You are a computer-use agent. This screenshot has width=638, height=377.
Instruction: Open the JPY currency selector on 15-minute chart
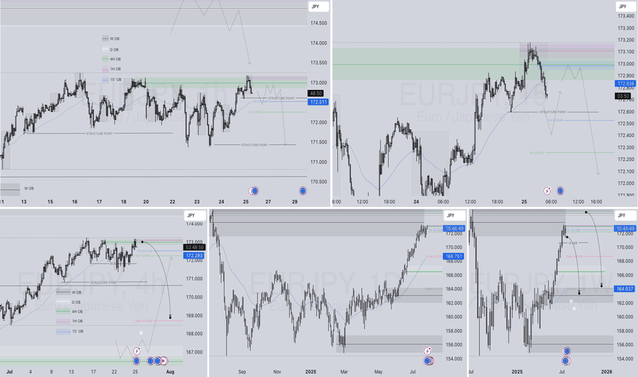pos(626,7)
